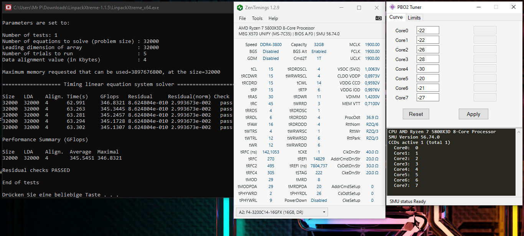Select the Curve tab
The width and height of the screenshot is (524, 236).
[396, 17]
